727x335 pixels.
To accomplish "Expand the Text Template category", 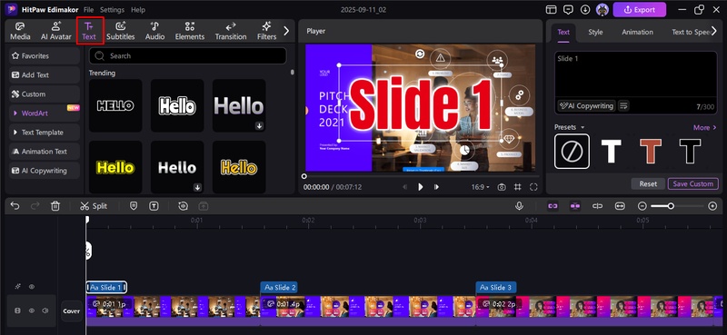I will point(44,133).
